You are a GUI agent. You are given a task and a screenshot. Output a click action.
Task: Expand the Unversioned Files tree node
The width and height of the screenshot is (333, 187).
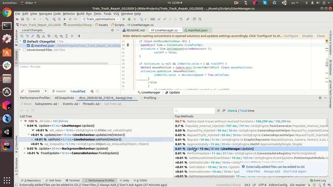pyautogui.click(x=21, y=50)
